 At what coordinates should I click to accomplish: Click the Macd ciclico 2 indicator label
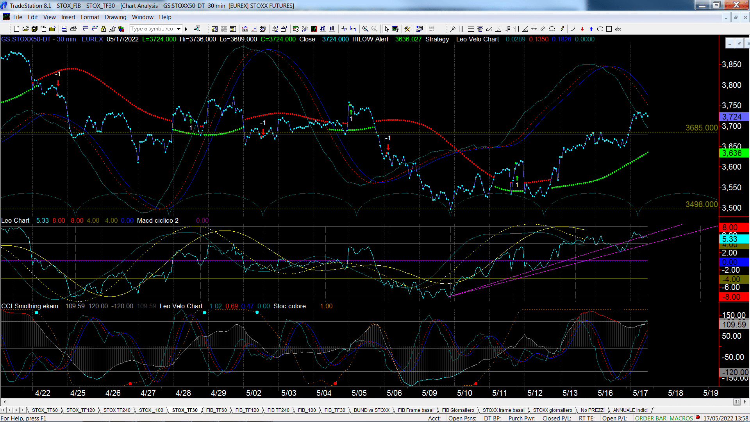158,220
